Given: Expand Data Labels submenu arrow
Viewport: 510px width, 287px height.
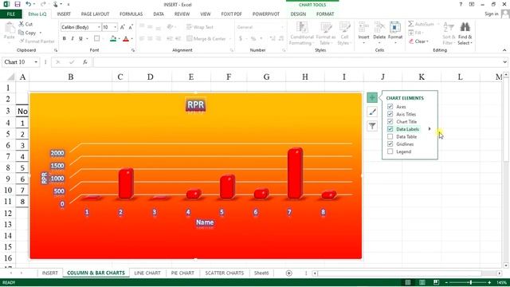Looking at the screenshot, I should (x=430, y=129).
